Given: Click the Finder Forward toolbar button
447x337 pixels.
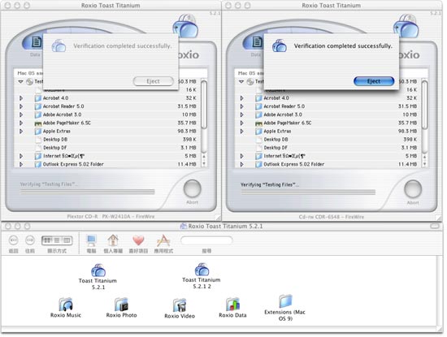Looking at the screenshot, I should pos(30,240).
